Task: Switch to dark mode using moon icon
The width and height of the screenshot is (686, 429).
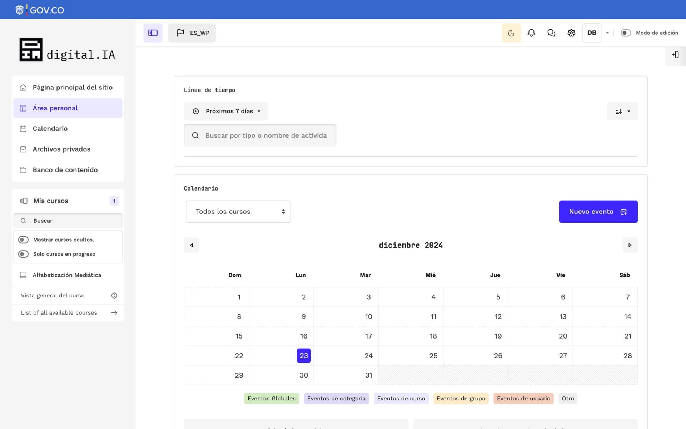Action: [511, 33]
